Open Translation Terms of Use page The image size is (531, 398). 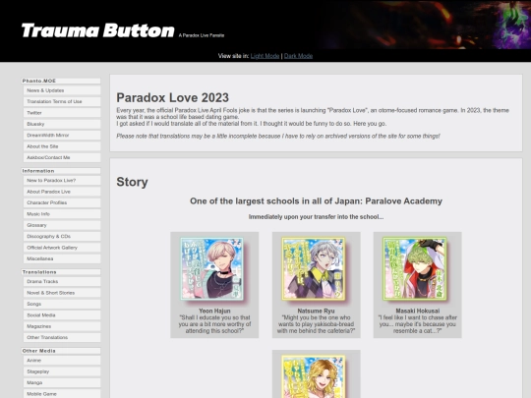click(62, 101)
